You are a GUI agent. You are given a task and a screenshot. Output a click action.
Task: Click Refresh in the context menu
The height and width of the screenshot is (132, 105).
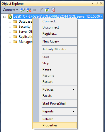click(55, 119)
